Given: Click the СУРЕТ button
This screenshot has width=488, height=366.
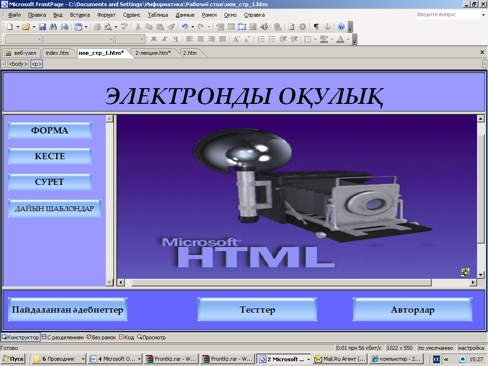Looking at the screenshot, I should click(50, 182).
